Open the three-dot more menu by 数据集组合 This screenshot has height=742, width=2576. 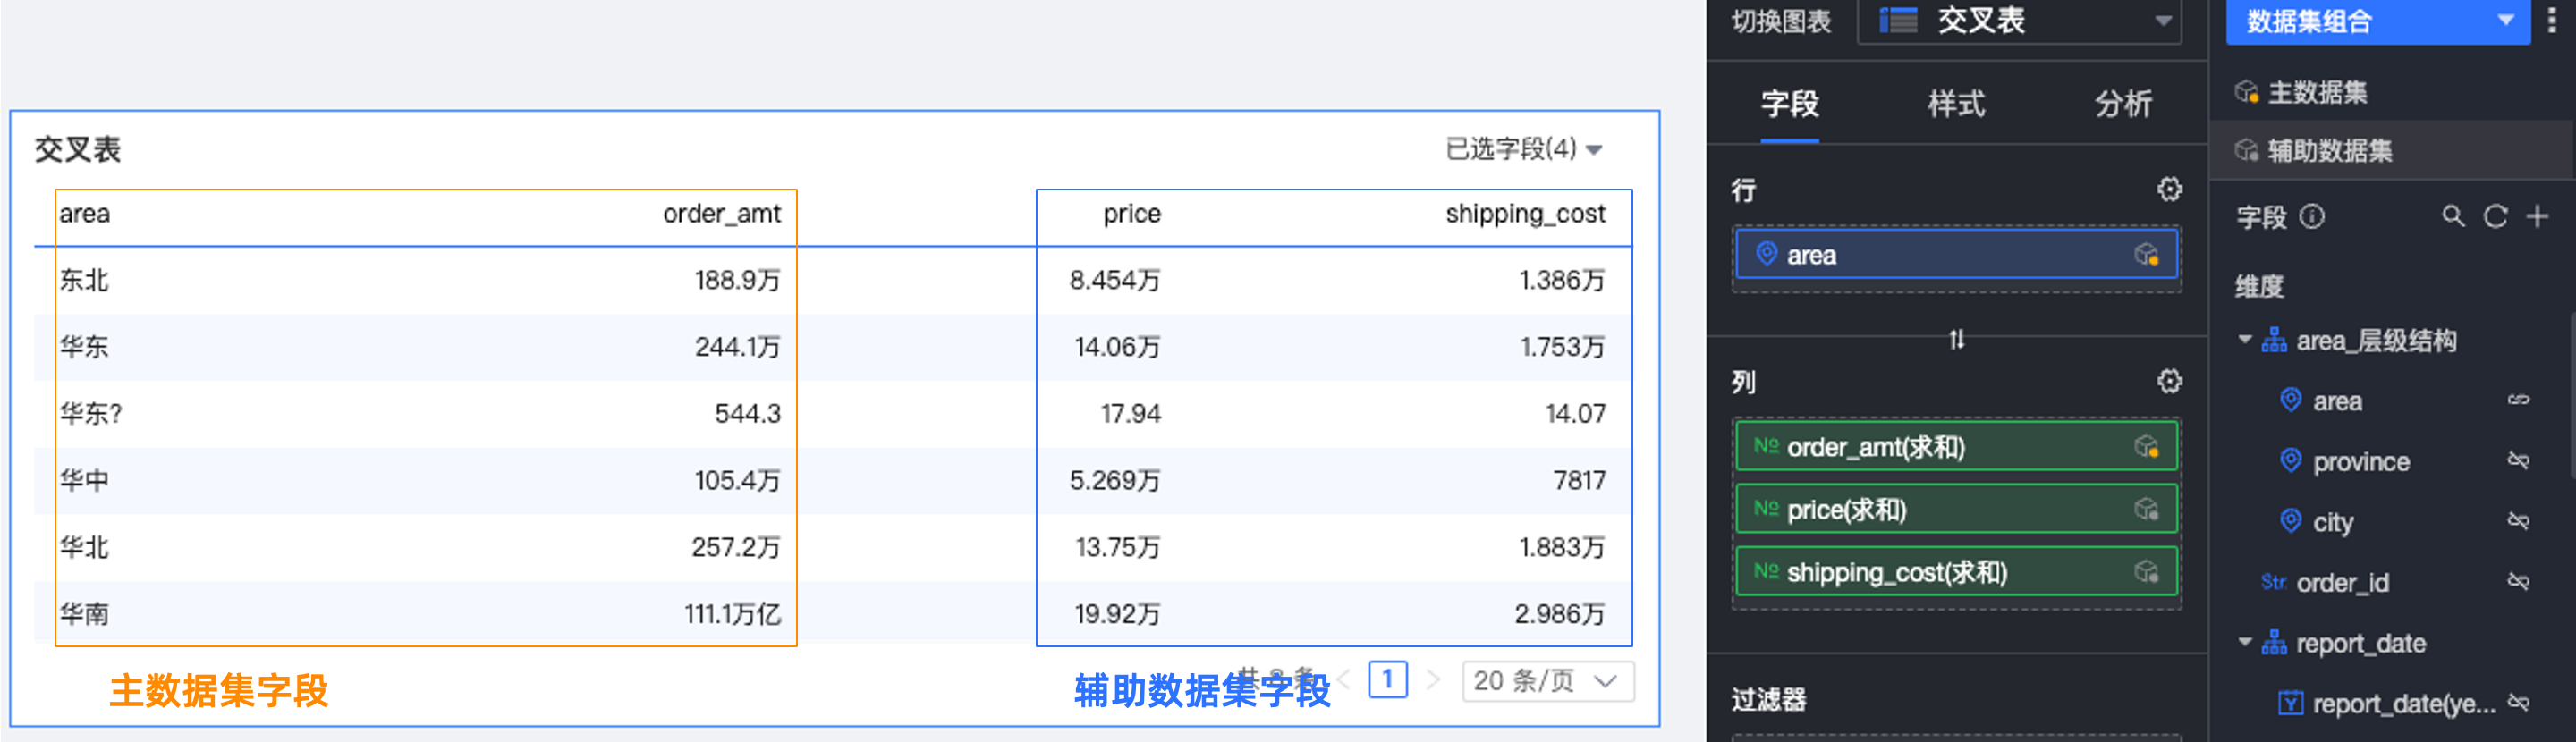(2551, 20)
